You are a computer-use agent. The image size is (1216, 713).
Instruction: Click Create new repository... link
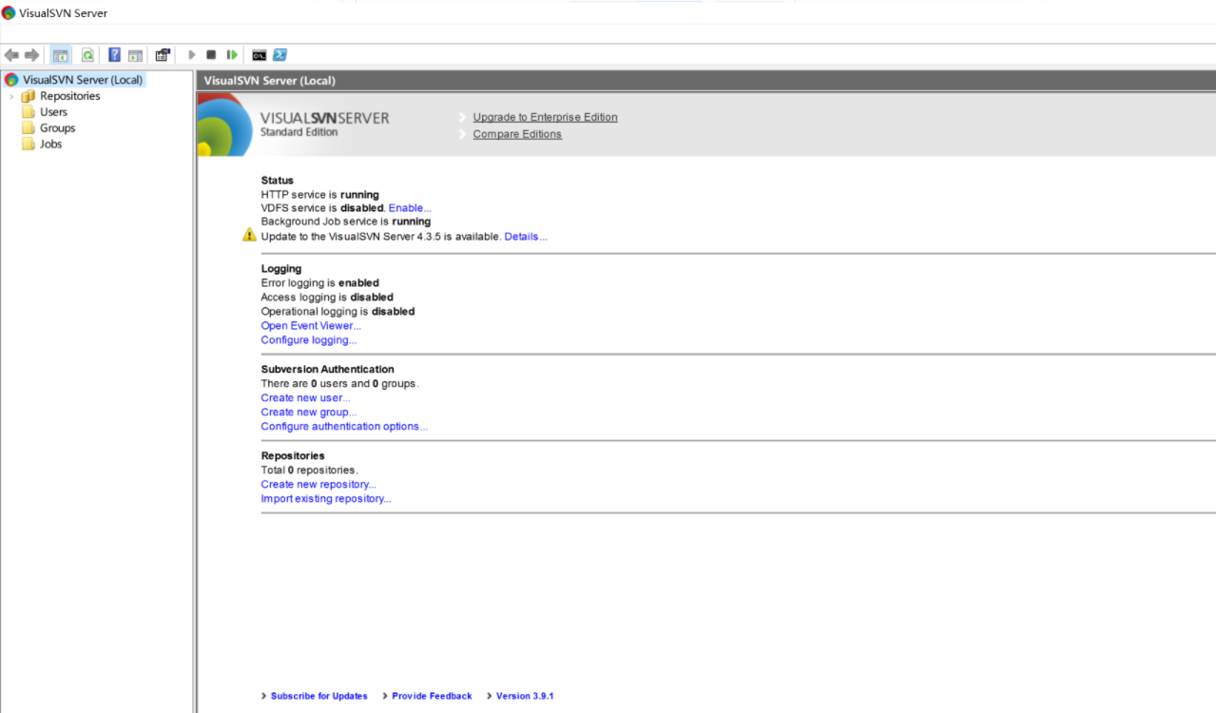pos(318,484)
